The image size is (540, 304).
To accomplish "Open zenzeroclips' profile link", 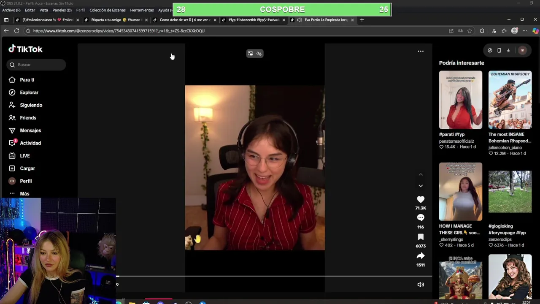I will pyautogui.click(x=500, y=239).
